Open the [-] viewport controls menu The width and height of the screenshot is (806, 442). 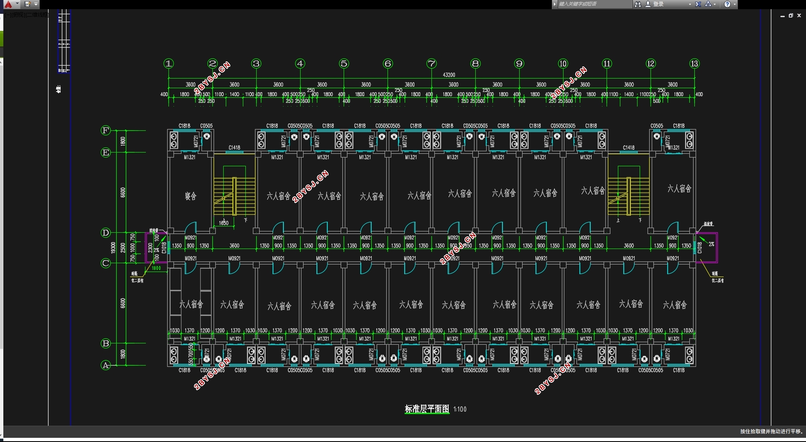tap(8, 15)
